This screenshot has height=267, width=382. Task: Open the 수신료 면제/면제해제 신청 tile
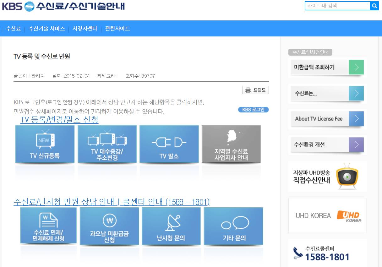click(x=48, y=226)
